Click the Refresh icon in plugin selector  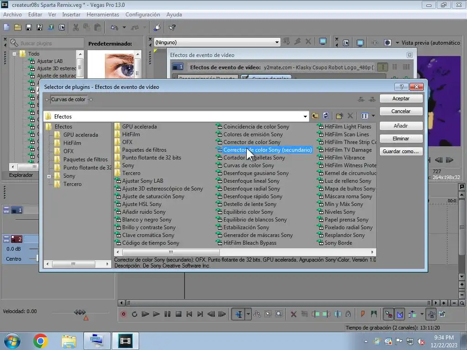coord(326,116)
